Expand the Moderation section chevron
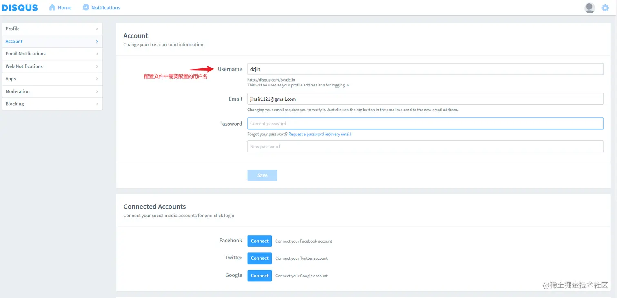 [97, 91]
